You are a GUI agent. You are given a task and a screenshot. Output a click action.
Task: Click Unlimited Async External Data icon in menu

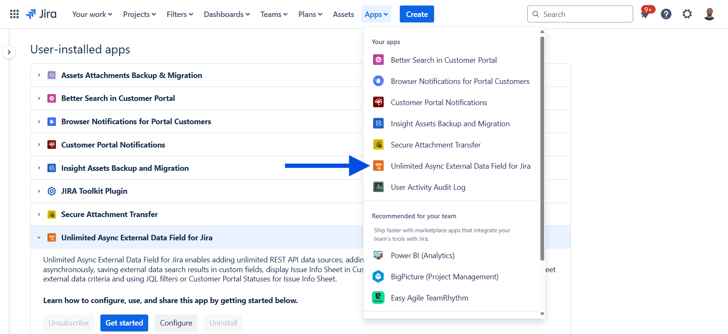click(x=378, y=166)
